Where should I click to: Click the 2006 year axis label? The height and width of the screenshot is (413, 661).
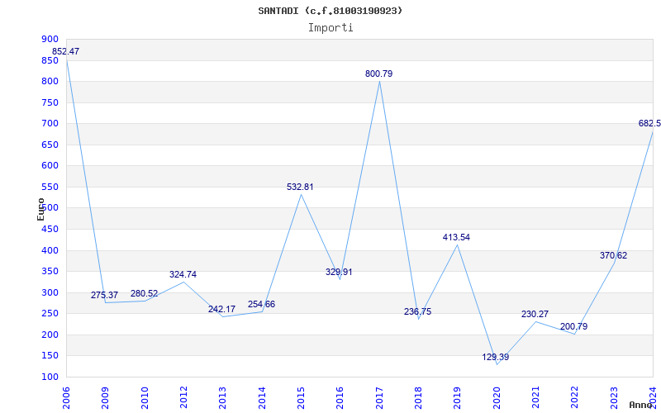pos(66,398)
